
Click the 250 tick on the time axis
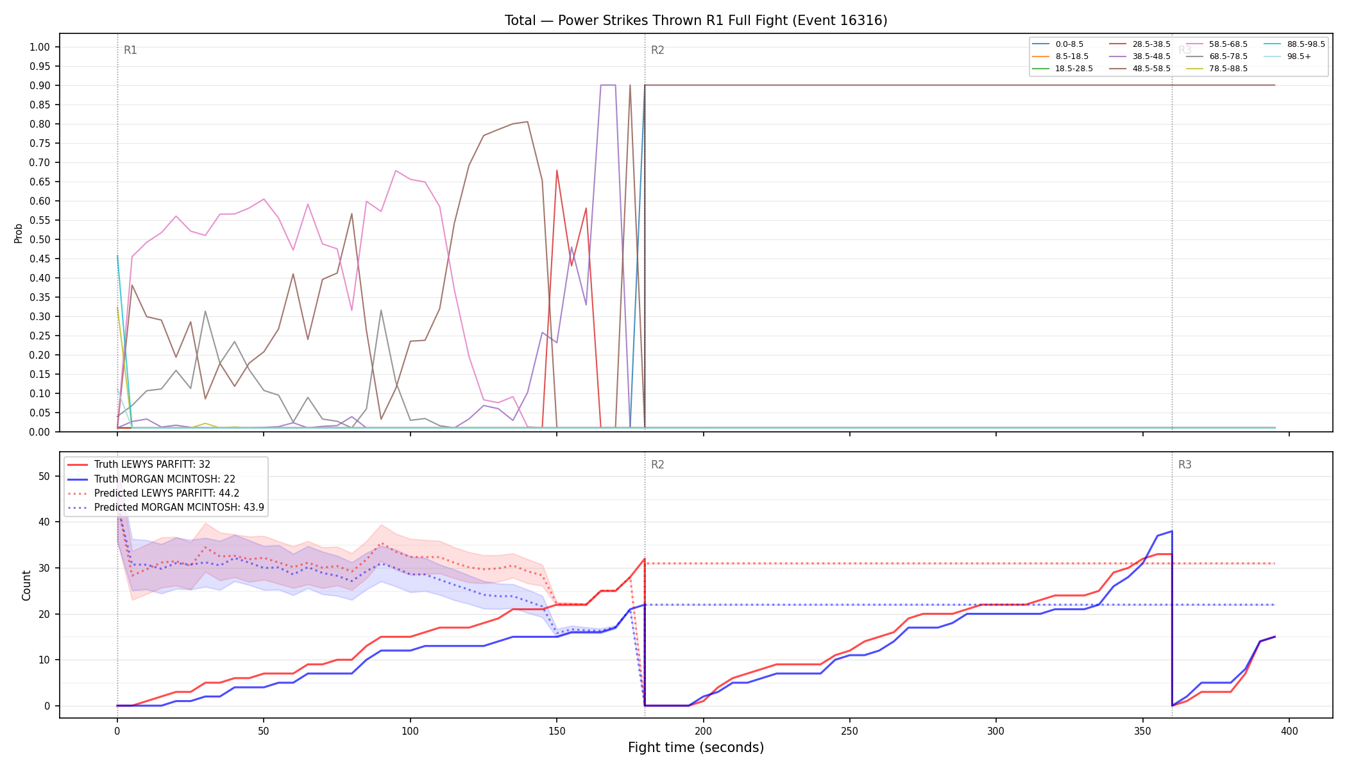849,731
